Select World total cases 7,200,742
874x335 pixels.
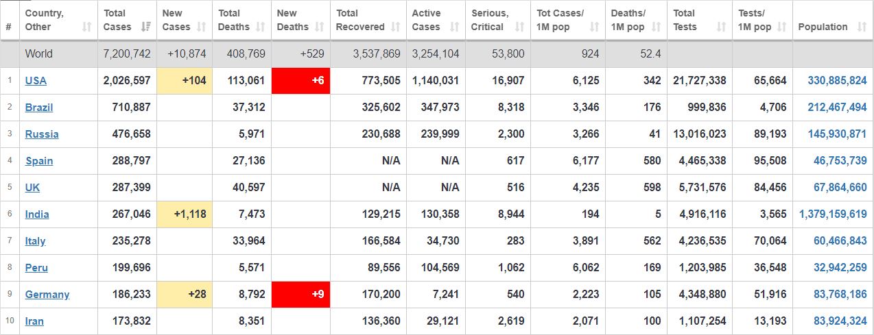[x=127, y=53]
